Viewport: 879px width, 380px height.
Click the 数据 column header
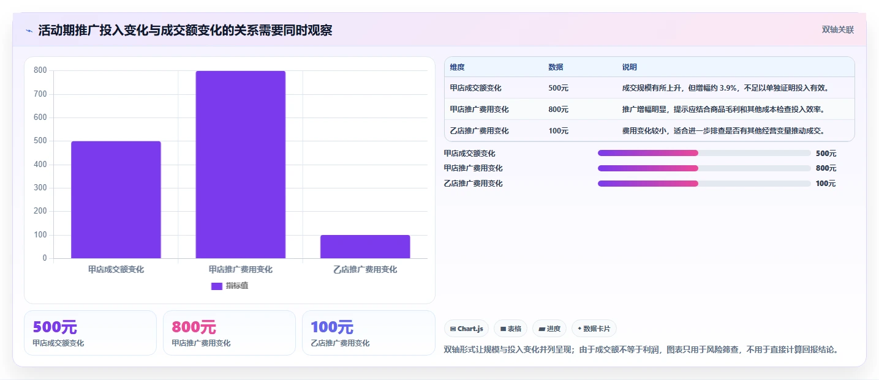click(x=556, y=67)
